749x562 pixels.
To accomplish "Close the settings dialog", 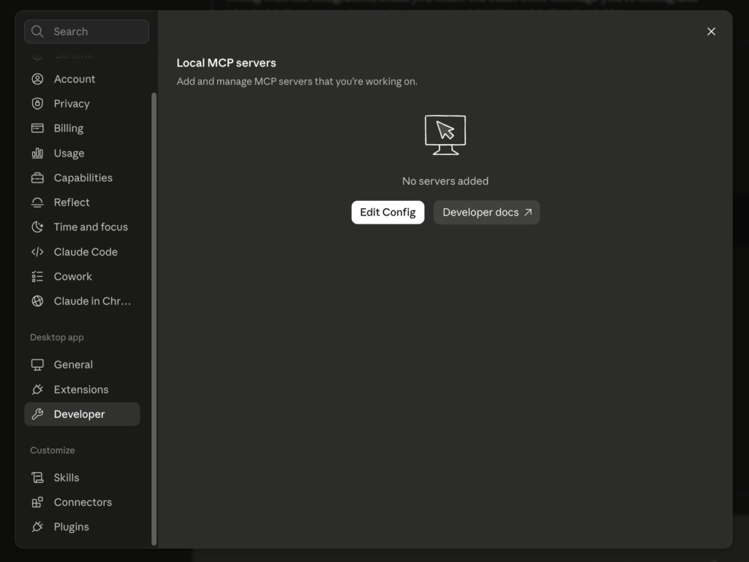I will pos(711,31).
